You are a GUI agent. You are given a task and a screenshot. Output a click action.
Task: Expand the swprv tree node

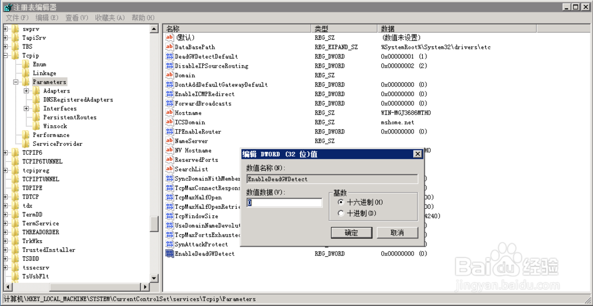[x=5, y=29]
